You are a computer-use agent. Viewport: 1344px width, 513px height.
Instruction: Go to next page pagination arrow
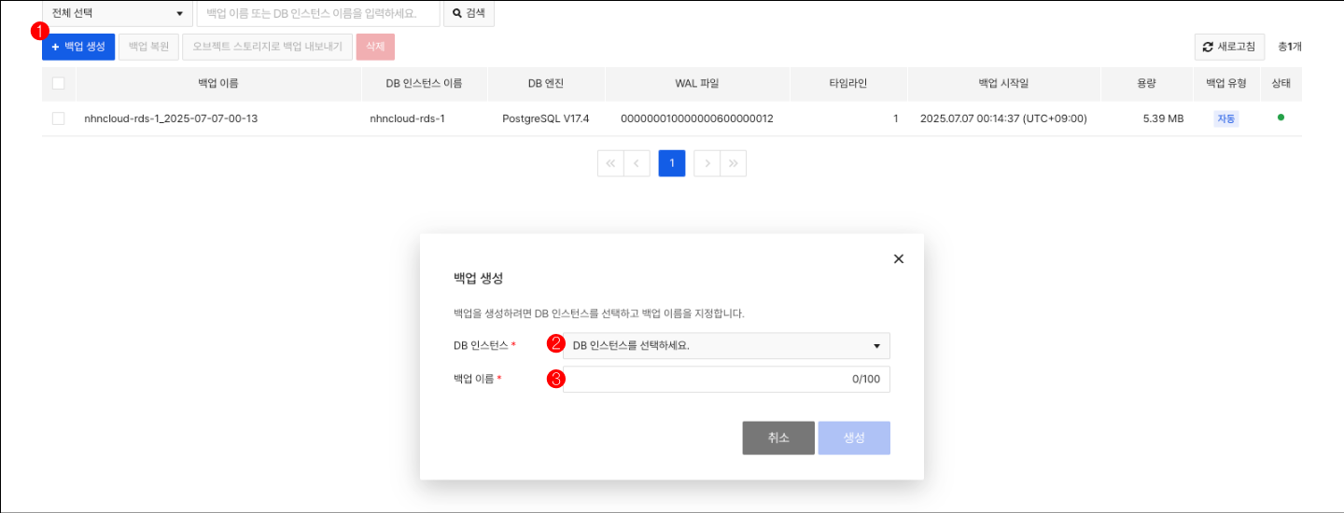707,163
